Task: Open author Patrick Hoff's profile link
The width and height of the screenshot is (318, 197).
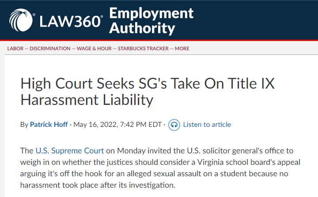Action: 49,125
